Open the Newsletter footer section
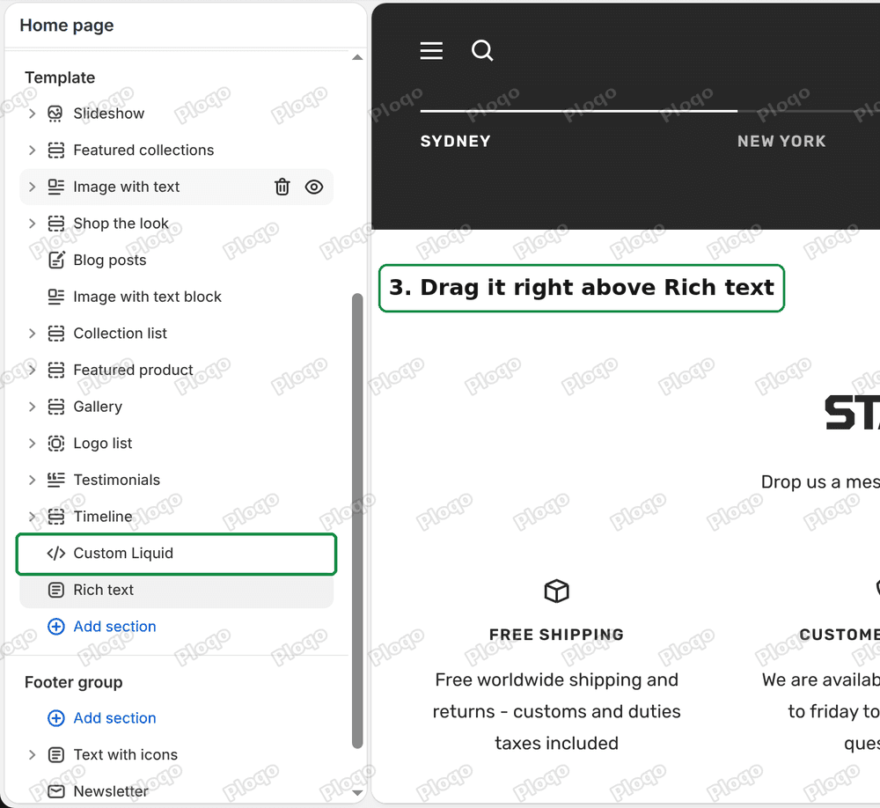Image resolution: width=880 pixels, height=808 pixels. coord(176,791)
